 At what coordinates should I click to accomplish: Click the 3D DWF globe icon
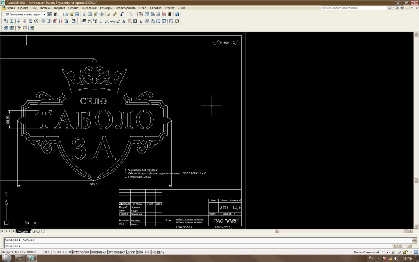pos(101,14)
